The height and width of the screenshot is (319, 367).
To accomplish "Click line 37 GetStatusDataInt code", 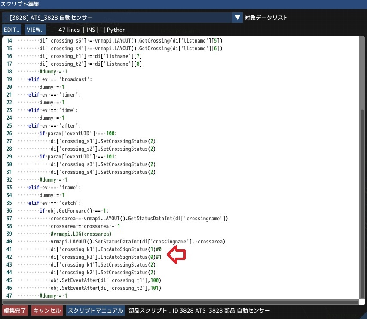I will 139,218.
